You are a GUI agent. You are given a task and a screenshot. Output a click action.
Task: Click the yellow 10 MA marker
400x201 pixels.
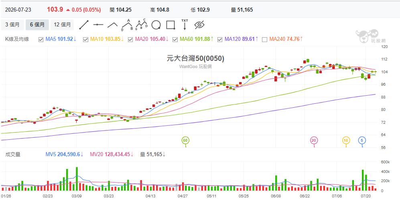346,141
